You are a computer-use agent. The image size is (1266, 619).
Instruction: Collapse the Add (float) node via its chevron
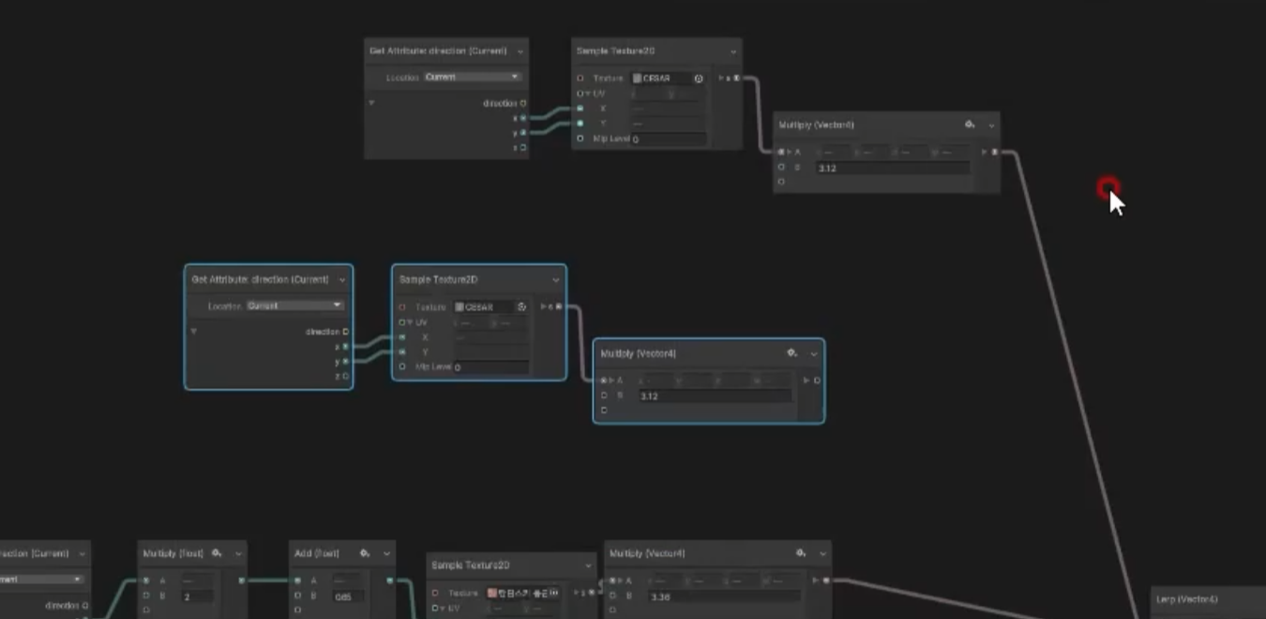tap(386, 553)
